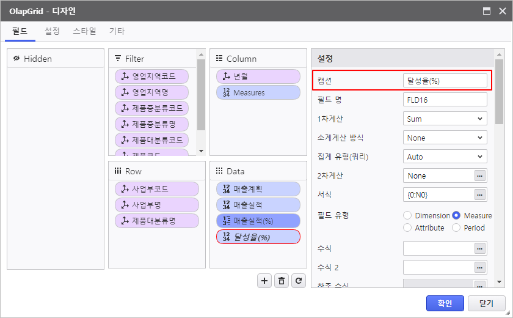Screen dimensions: 513x318
Task: Switch to the 스타일 tab
Action: [x=84, y=31]
